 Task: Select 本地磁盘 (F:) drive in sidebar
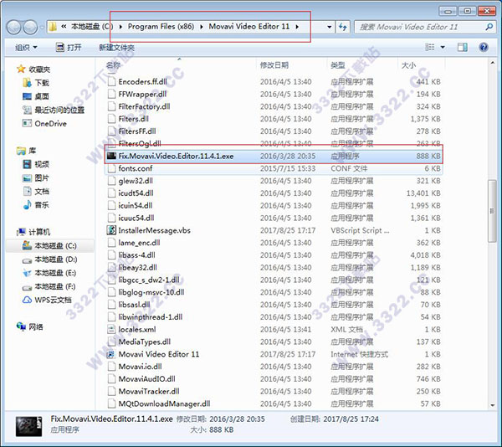[49, 286]
